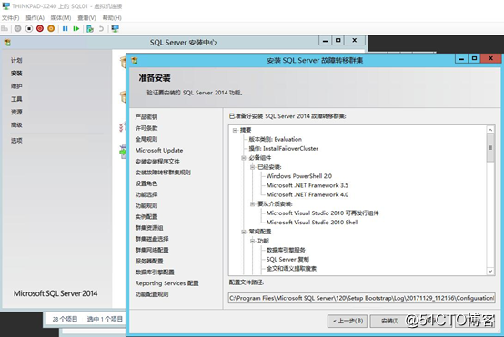This screenshot has width=504, height=337.
Task: Select the Windows PowerShell 2.0 row
Action: (299, 176)
